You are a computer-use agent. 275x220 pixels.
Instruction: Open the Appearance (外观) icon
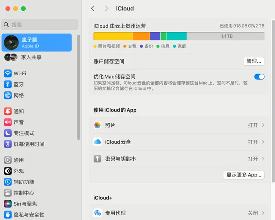[x=8, y=171]
